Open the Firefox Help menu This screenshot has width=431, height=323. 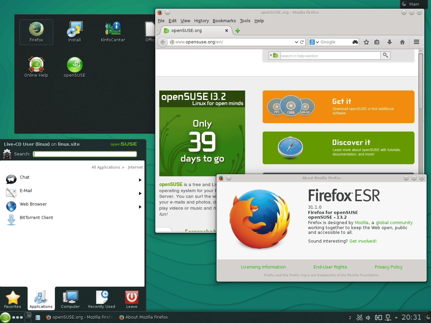tap(259, 21)
